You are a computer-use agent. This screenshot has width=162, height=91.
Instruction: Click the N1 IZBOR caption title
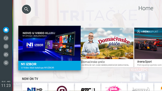point(29,64)
